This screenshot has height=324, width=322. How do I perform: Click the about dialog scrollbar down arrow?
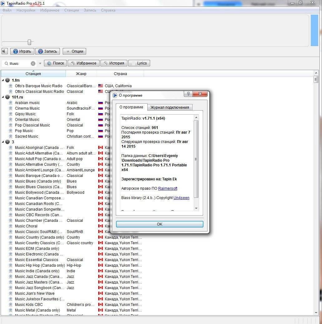pyautogui.click(x=196, y=208)
